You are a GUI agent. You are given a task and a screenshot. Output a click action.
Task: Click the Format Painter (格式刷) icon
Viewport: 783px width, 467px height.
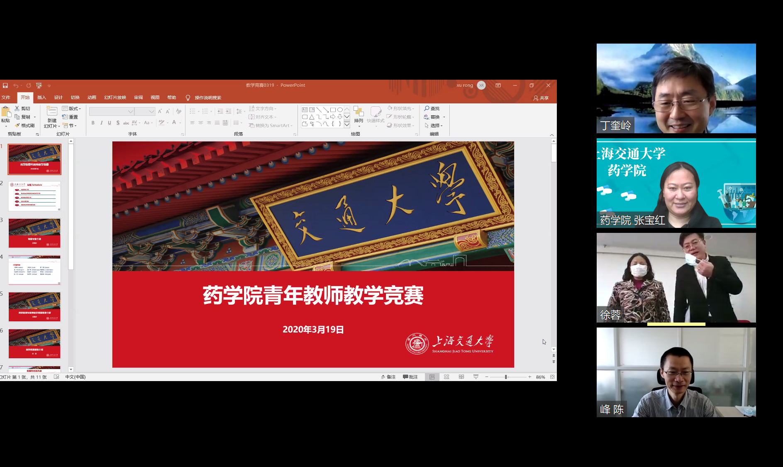click(17, 125)
